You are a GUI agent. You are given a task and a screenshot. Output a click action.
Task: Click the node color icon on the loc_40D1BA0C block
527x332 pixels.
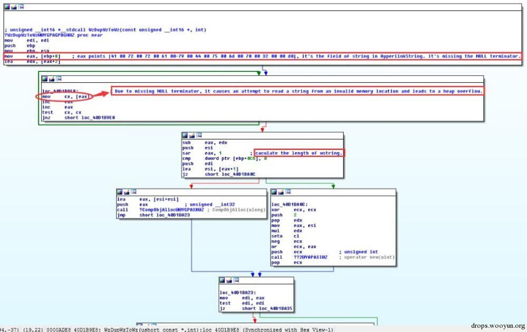(275, 192)
